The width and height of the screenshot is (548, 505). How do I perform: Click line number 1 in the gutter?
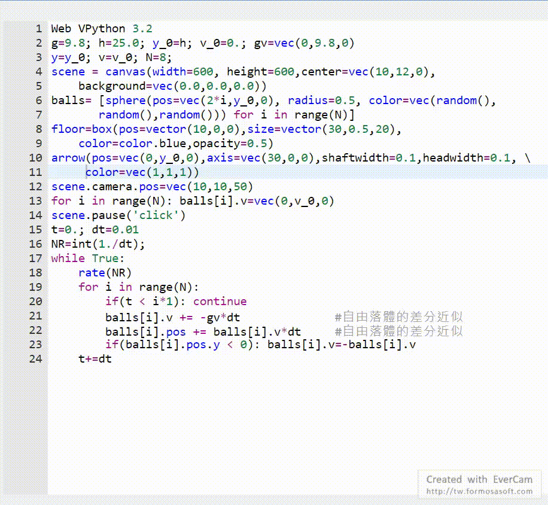38,29
